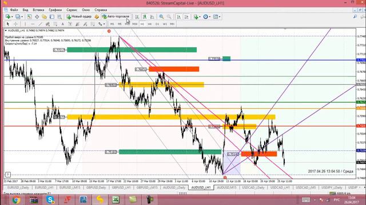The image size is (366, 205).
Task: Open the Strategy Tester icon
Action: [x=59, y=17]
